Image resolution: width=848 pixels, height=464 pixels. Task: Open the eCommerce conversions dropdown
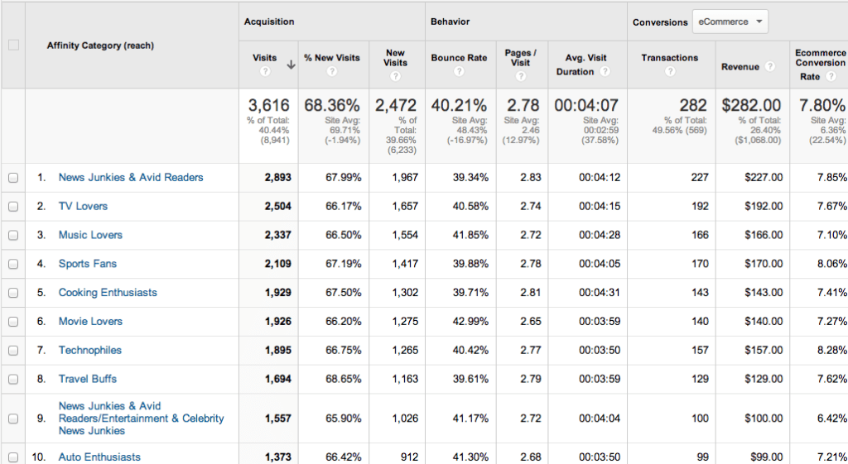730,22
